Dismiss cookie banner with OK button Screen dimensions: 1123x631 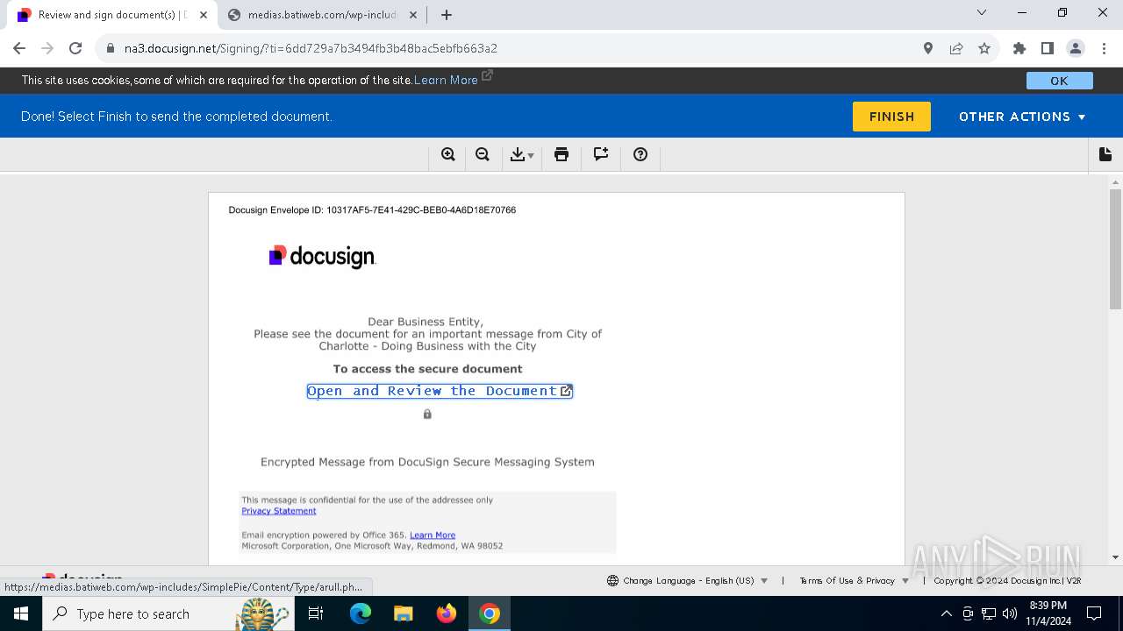click(1060, 81)
